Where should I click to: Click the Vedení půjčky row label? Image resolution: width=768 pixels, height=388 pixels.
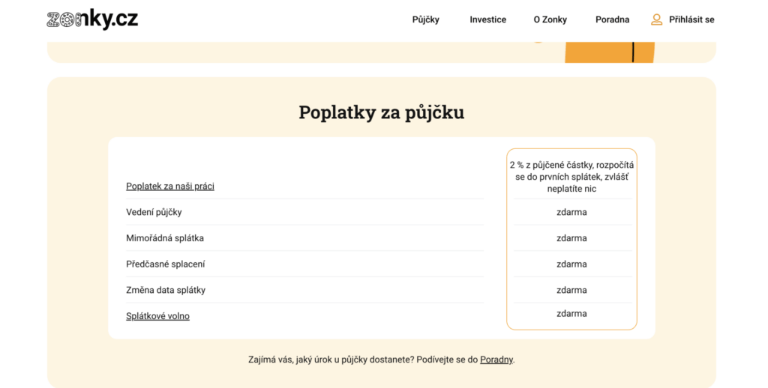coord(154,213)
